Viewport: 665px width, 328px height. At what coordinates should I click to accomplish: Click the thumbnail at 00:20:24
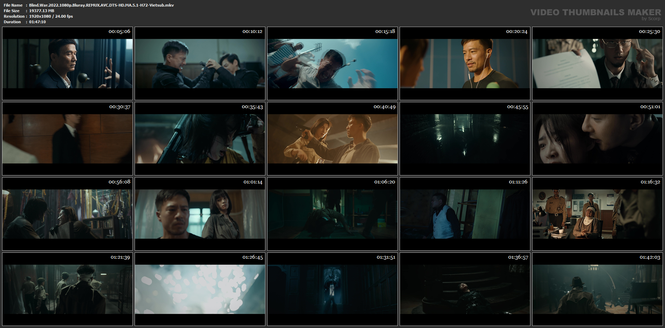pos(465,63)
